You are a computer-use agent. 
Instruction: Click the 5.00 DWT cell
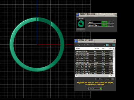coord(104,56)
